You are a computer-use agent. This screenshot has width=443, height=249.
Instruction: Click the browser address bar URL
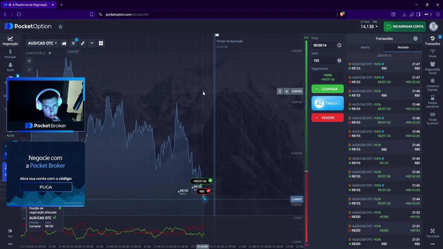coord(127,15)
